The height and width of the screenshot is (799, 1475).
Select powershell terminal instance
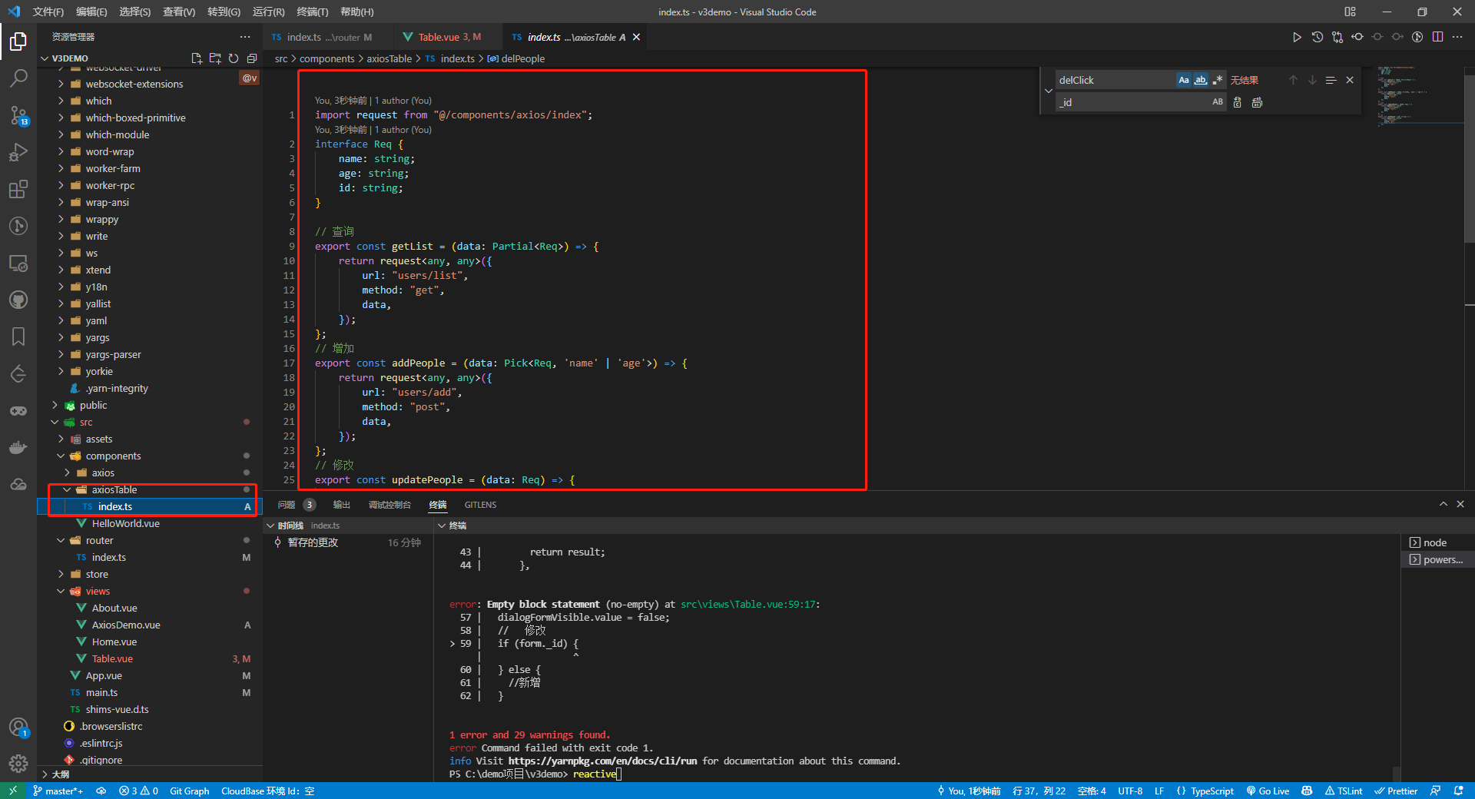(x=1437, y=559)
